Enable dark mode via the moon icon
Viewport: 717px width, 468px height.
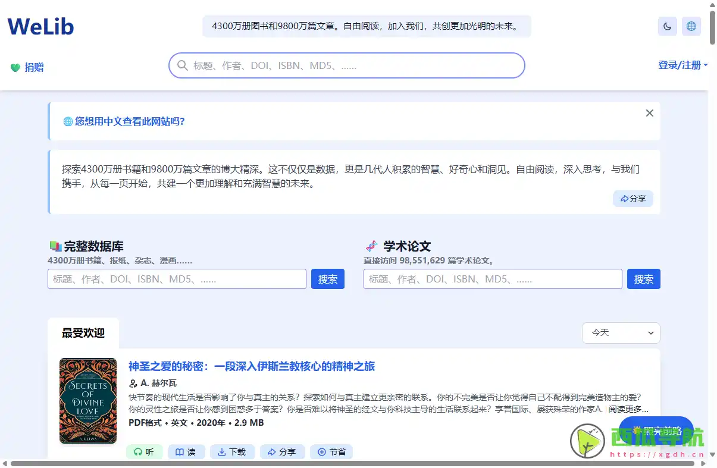[x=667, y=26]
